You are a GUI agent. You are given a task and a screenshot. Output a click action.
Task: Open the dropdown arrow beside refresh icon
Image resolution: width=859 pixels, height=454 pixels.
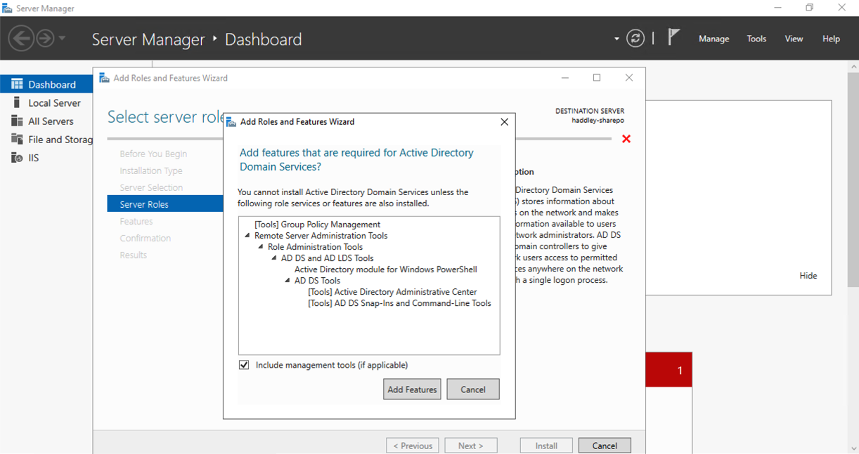coord(616,39)
